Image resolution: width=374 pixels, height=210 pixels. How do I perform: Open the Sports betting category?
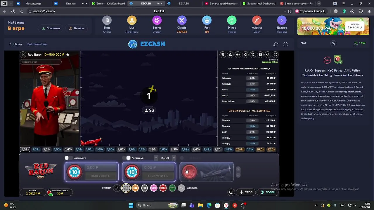coord(157,24)
